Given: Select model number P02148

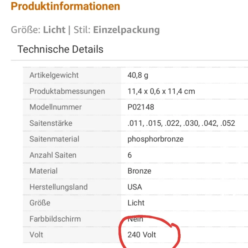Looking at the screenshot, I should [x=141, y=107].
